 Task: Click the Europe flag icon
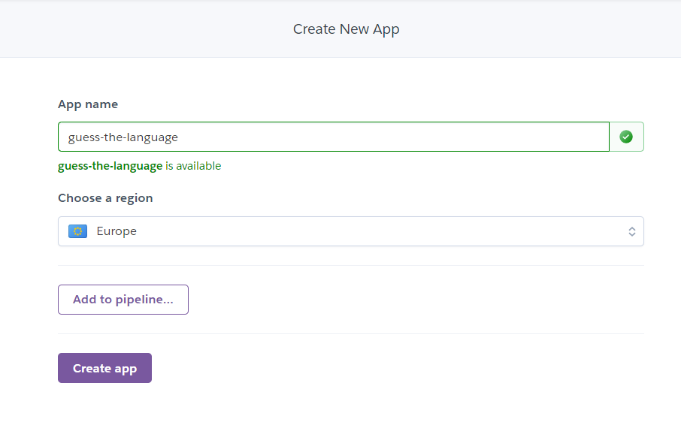pos(77,231)
